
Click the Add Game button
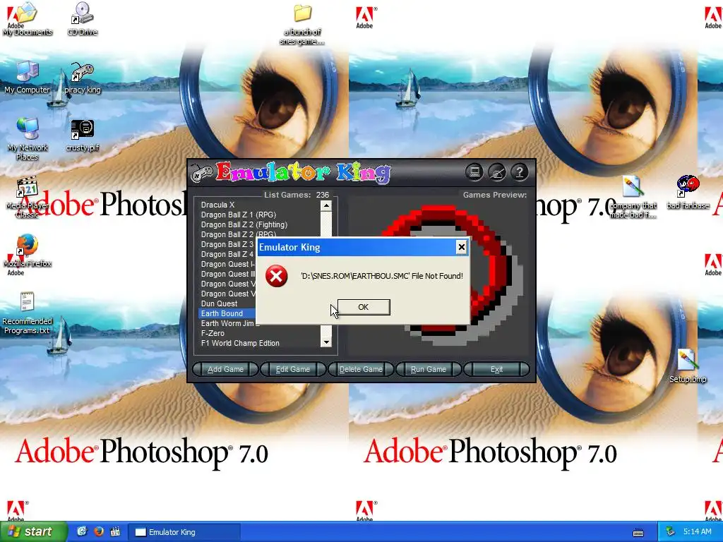[225, 369]
